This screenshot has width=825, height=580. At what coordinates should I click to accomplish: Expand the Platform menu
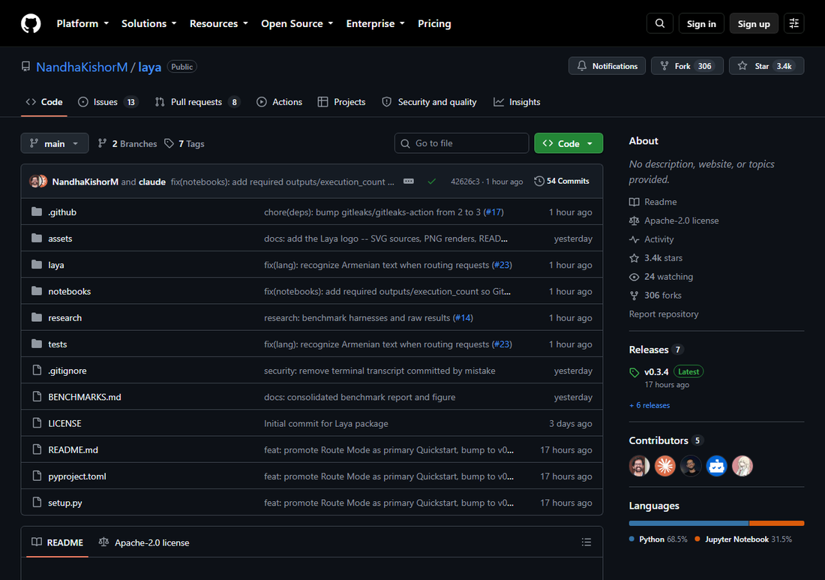tap(82, 24)
